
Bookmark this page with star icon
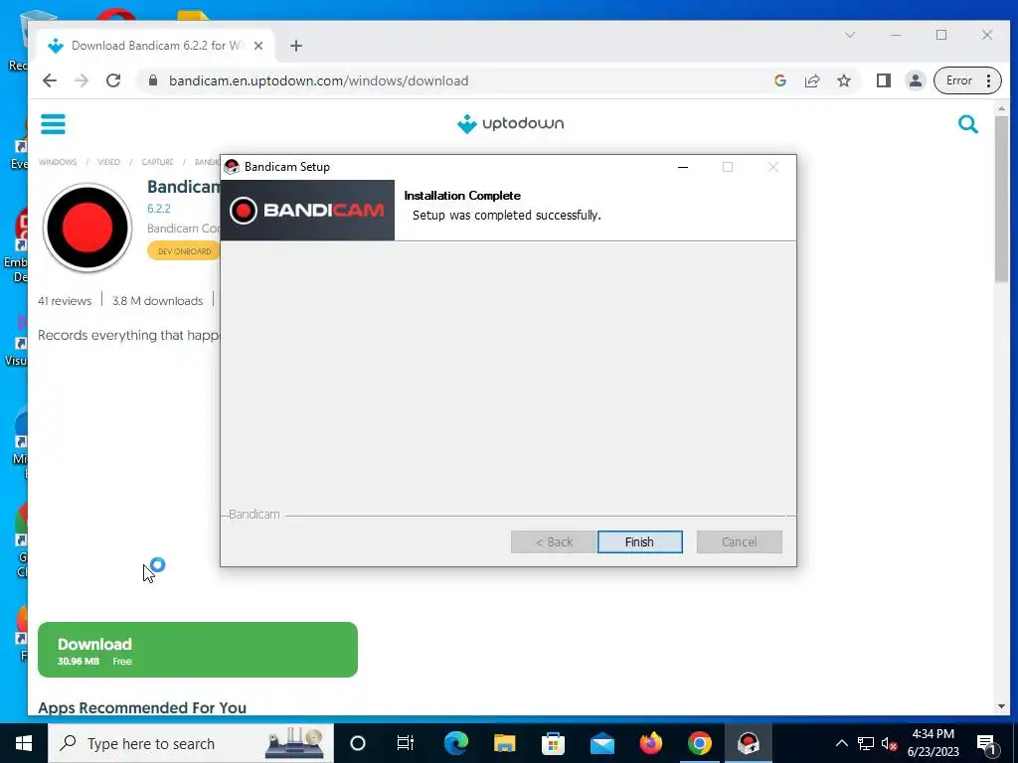pos(843,80)
